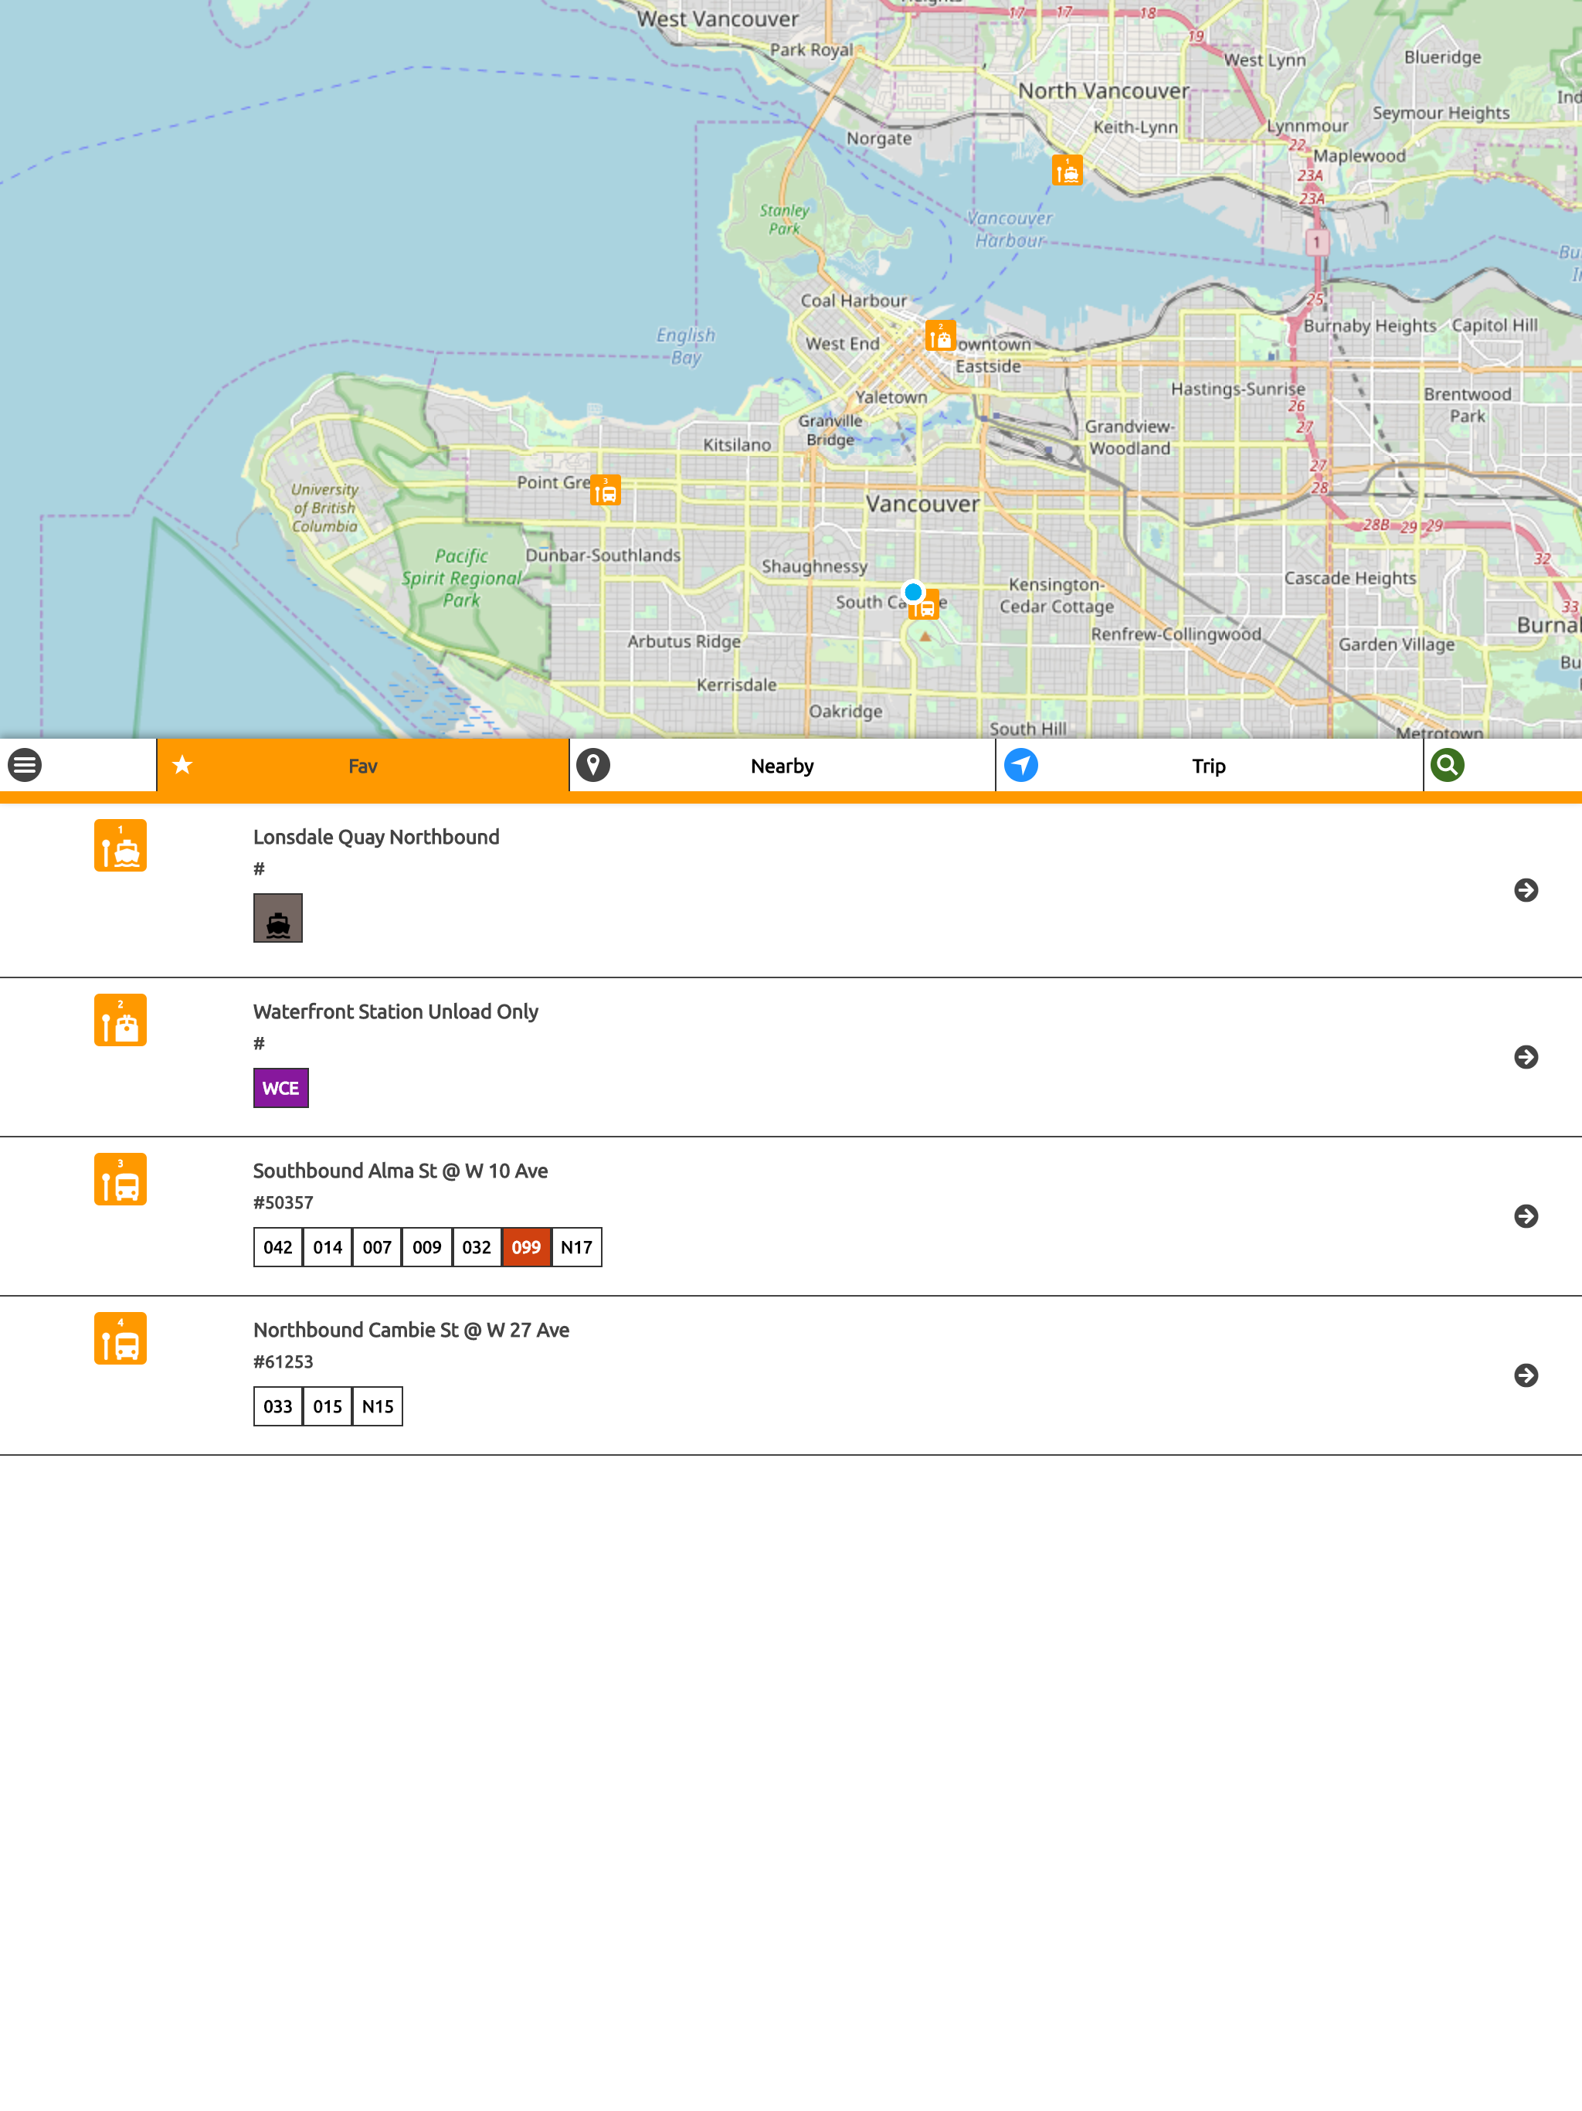Open Waterfront Station Unload Only arrow
Image resolution: width=1582 pixels, height=2111 pixels.
(x=1526, y=1057)
